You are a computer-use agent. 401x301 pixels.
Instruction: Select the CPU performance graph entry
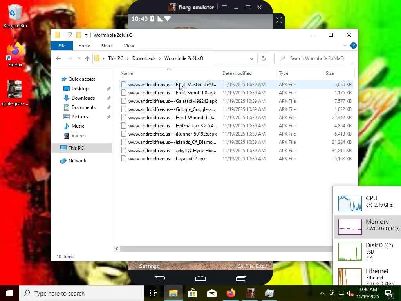click(x=367, y=203)
